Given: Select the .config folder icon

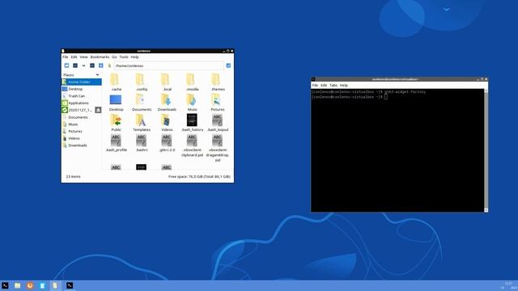Looking at the screenshot, I should [140, 79].
